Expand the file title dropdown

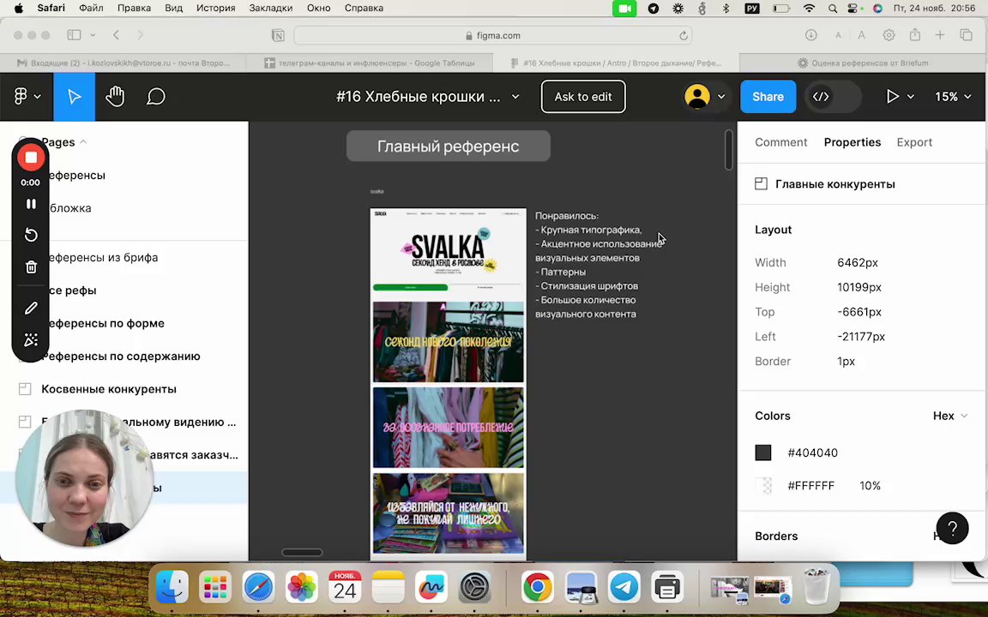[x=515, y=96]
